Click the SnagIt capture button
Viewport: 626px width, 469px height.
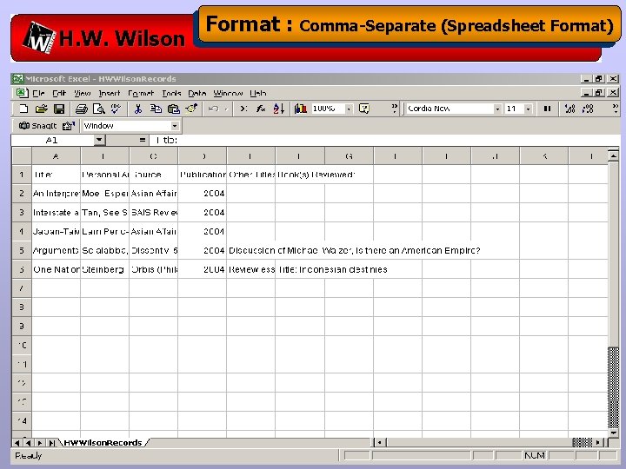tap(37, 126)
